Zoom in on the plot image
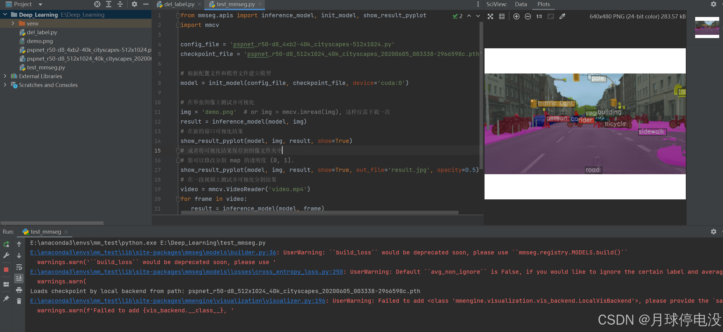The height and width of the screenshot is (332, 723). click(516, 16)
